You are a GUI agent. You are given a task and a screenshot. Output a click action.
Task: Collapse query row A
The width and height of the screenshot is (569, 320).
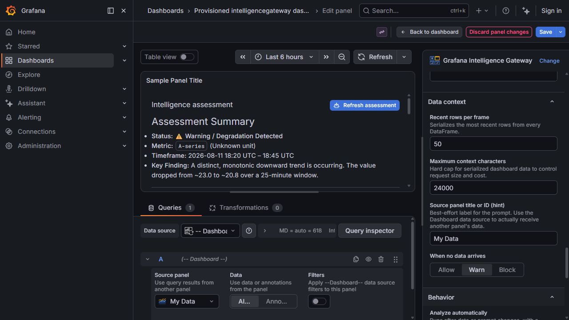pyautogui.click(x=148, y=259)
